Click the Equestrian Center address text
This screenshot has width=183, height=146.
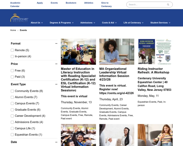[154, 84]
